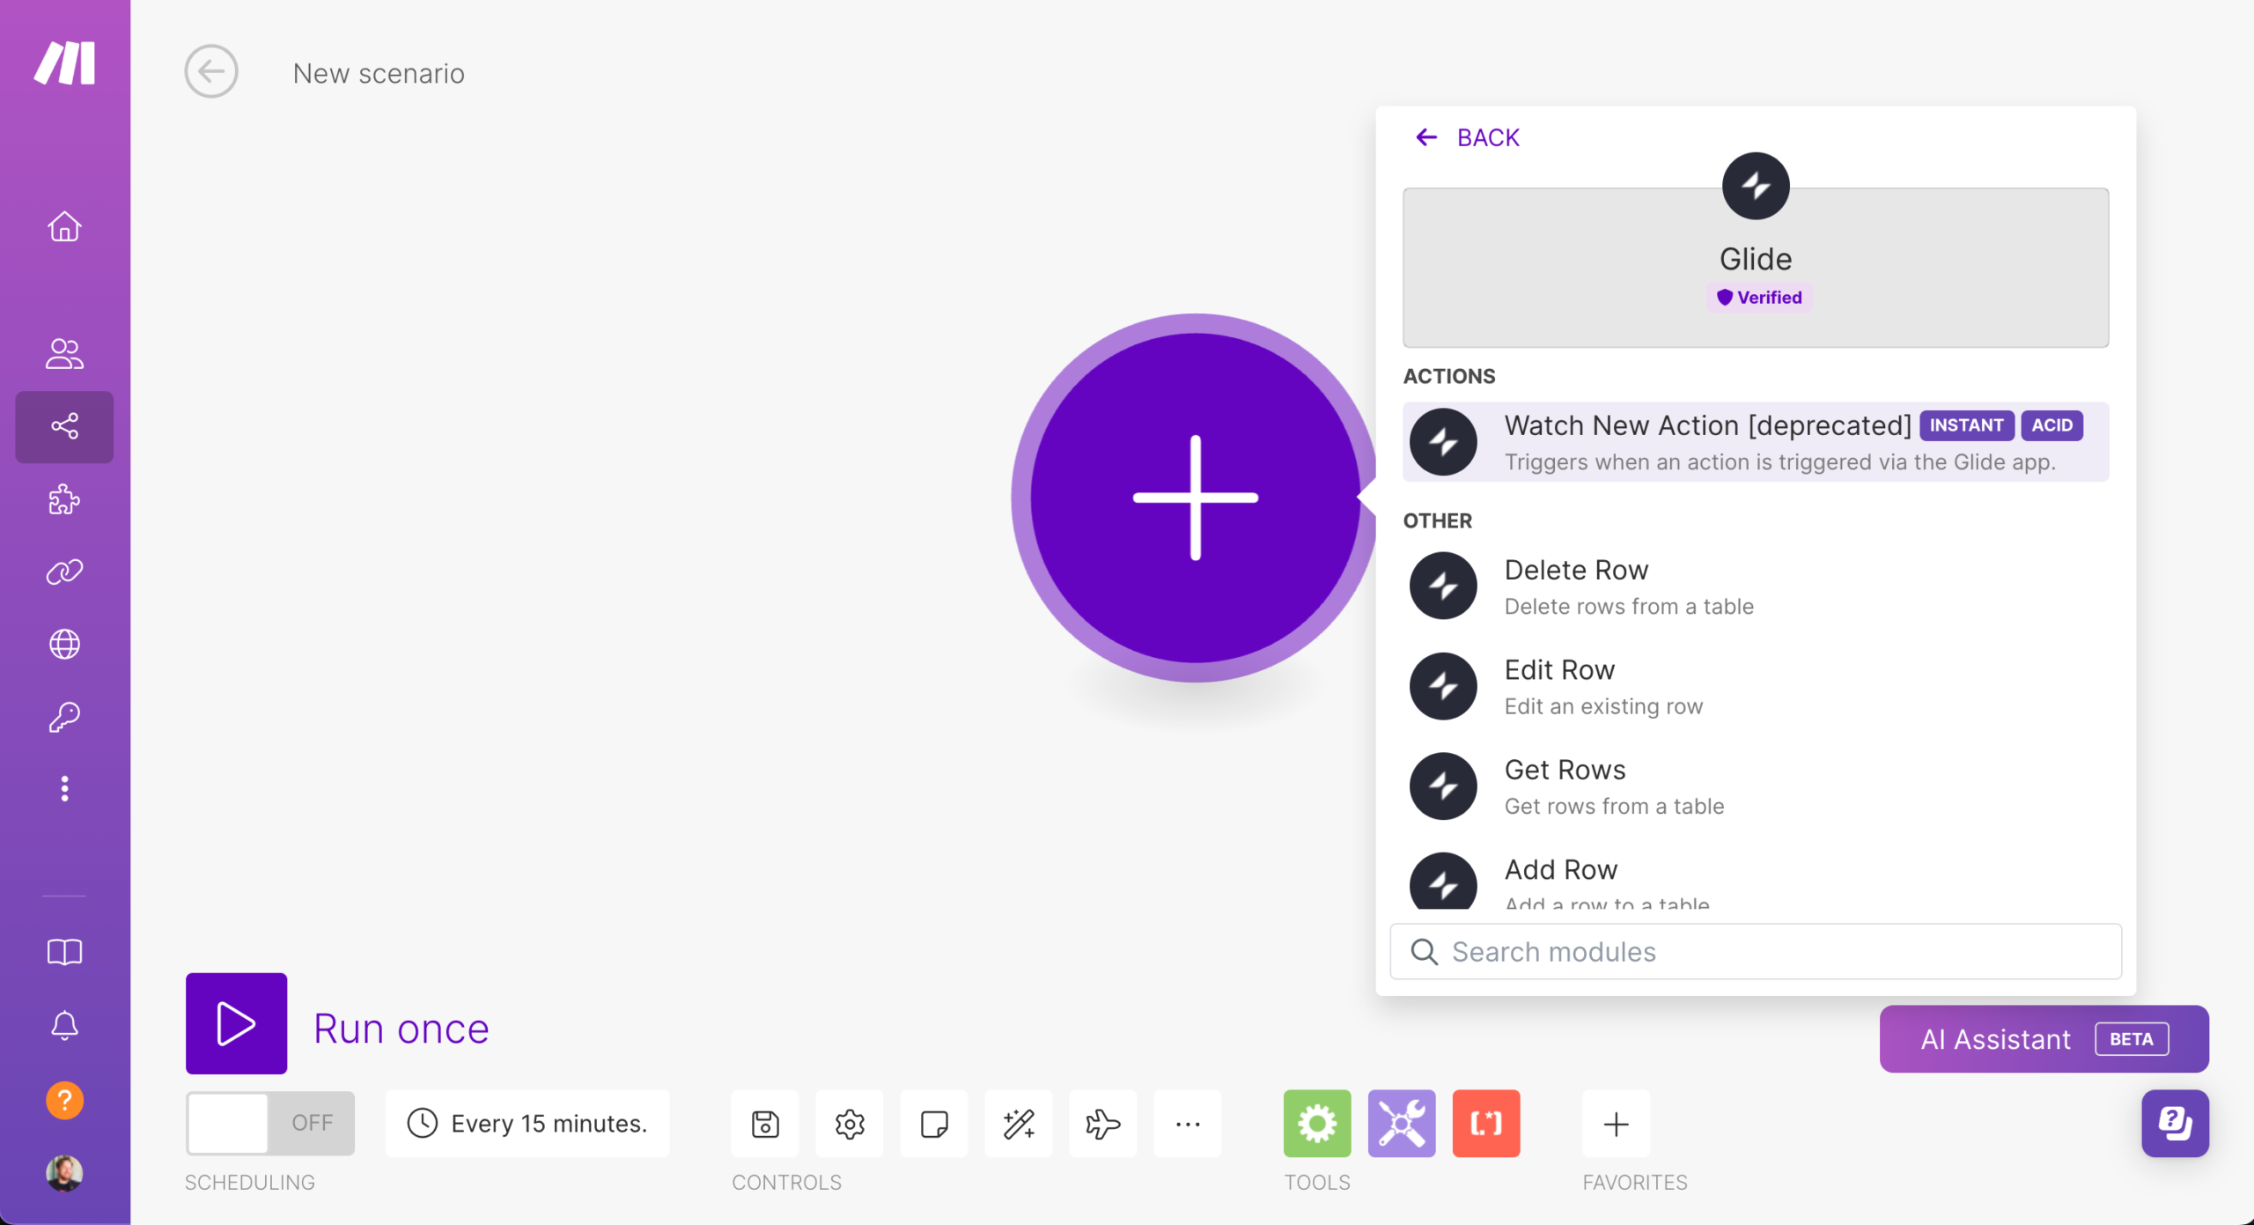2254x1225 pixels.
Task: Toggle the scheduling OFF switch
Action: pos(270,1123)
